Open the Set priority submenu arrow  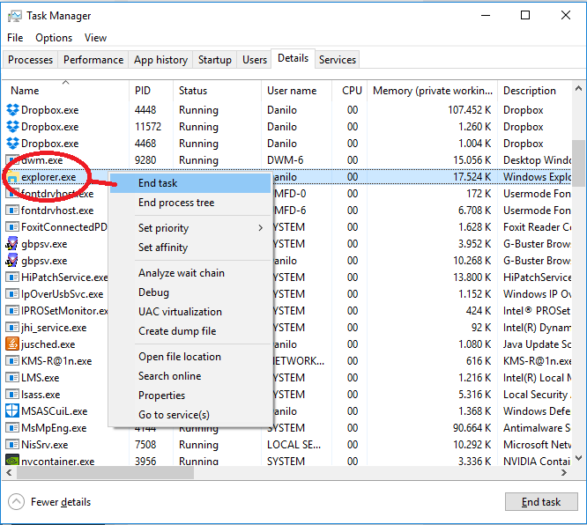261,228
